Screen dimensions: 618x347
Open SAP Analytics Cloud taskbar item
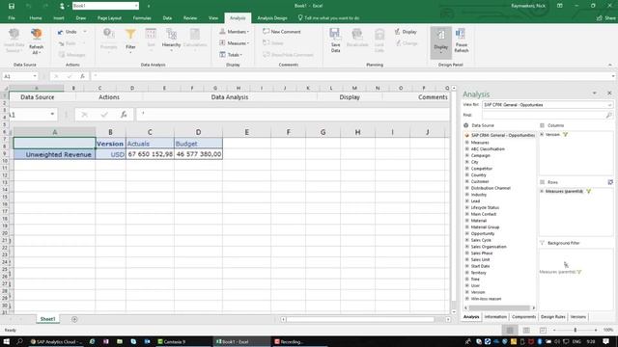pyautogui.click(x=56, y=341)
